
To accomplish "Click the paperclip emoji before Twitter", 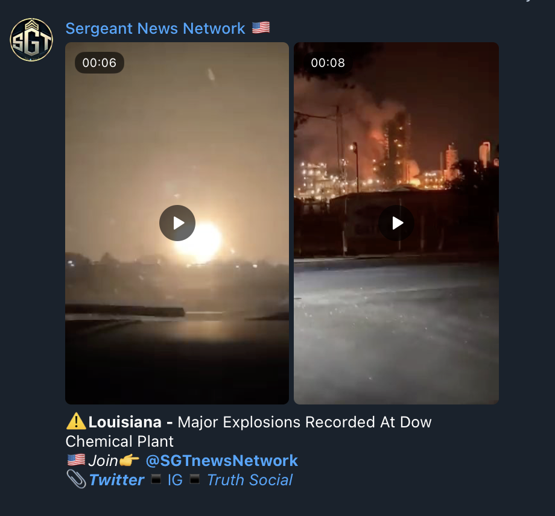I will 76,480.
